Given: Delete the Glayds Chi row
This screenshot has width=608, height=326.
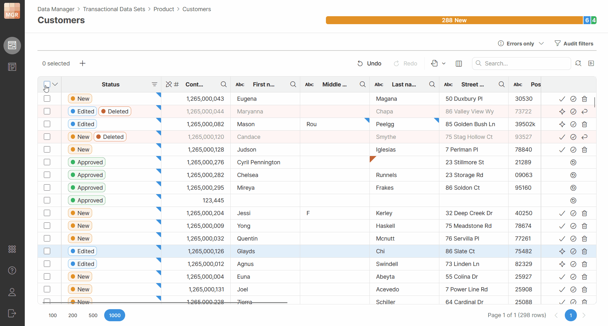Looking at the screenshot, I should [584, 251].
